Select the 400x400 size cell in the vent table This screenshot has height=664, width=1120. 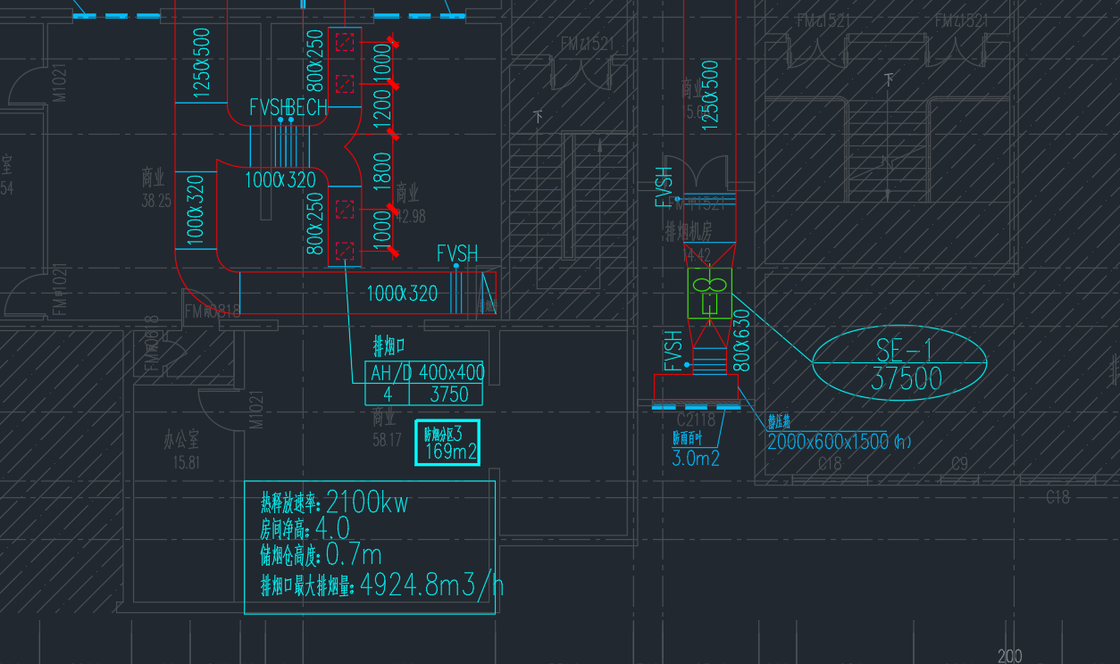tap(451, 373)
